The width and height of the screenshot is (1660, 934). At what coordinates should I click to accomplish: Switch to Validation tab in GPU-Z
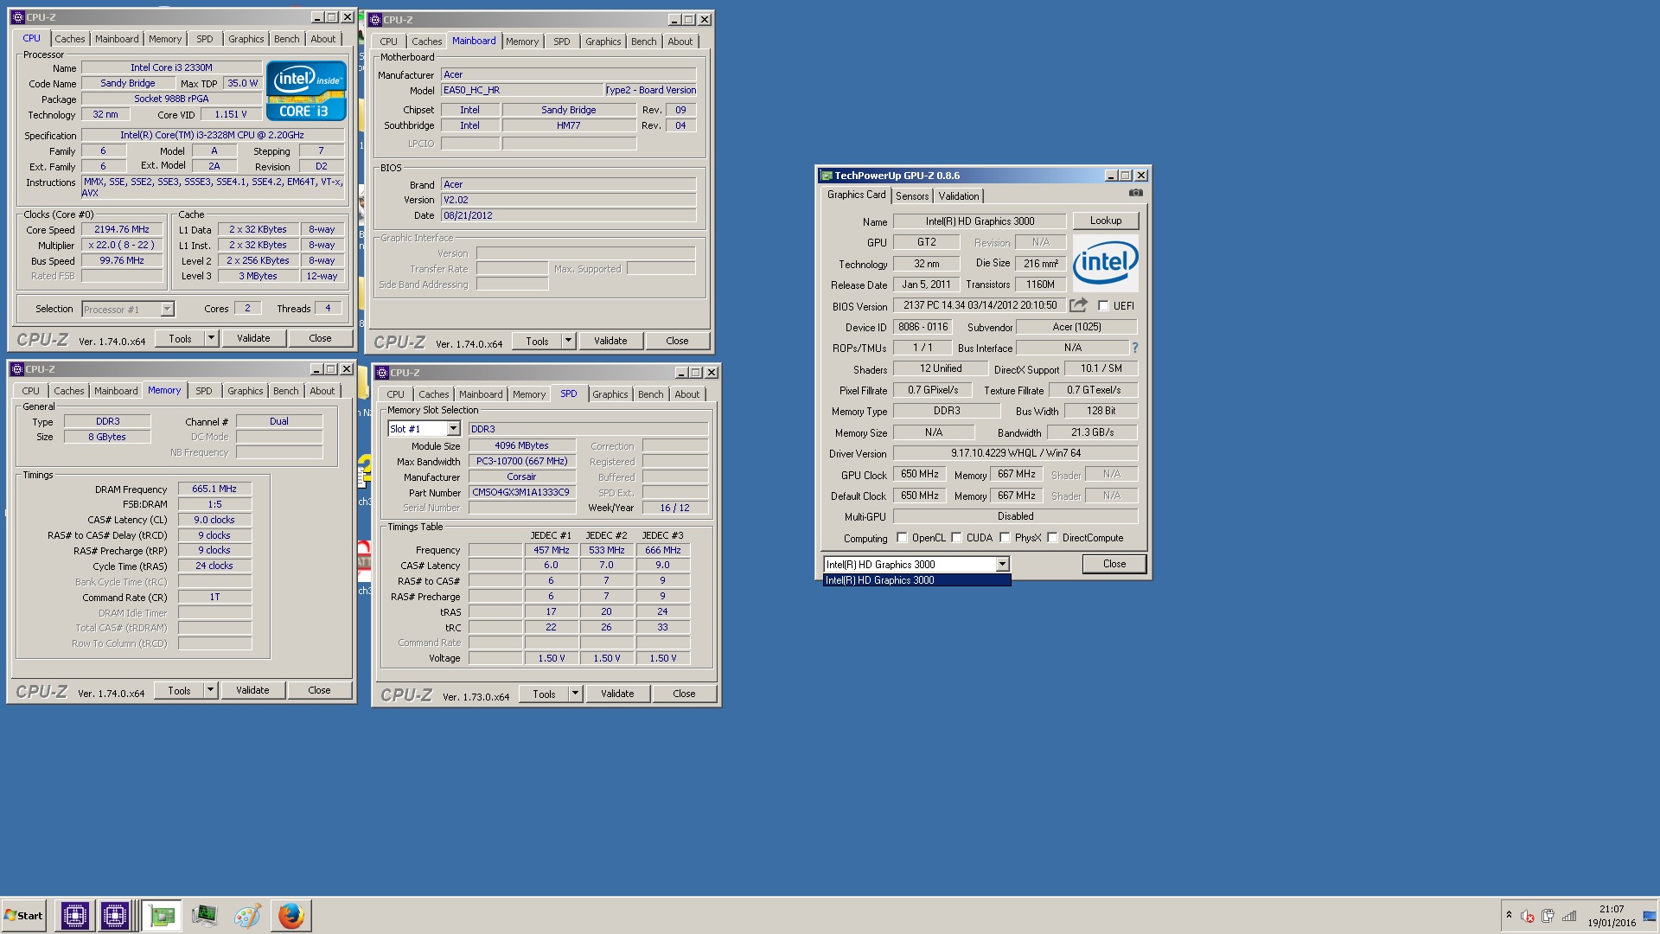(x=959, y=196)
